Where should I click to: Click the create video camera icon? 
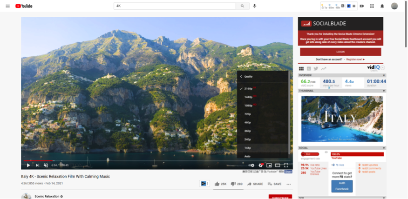tap(361, 6)
